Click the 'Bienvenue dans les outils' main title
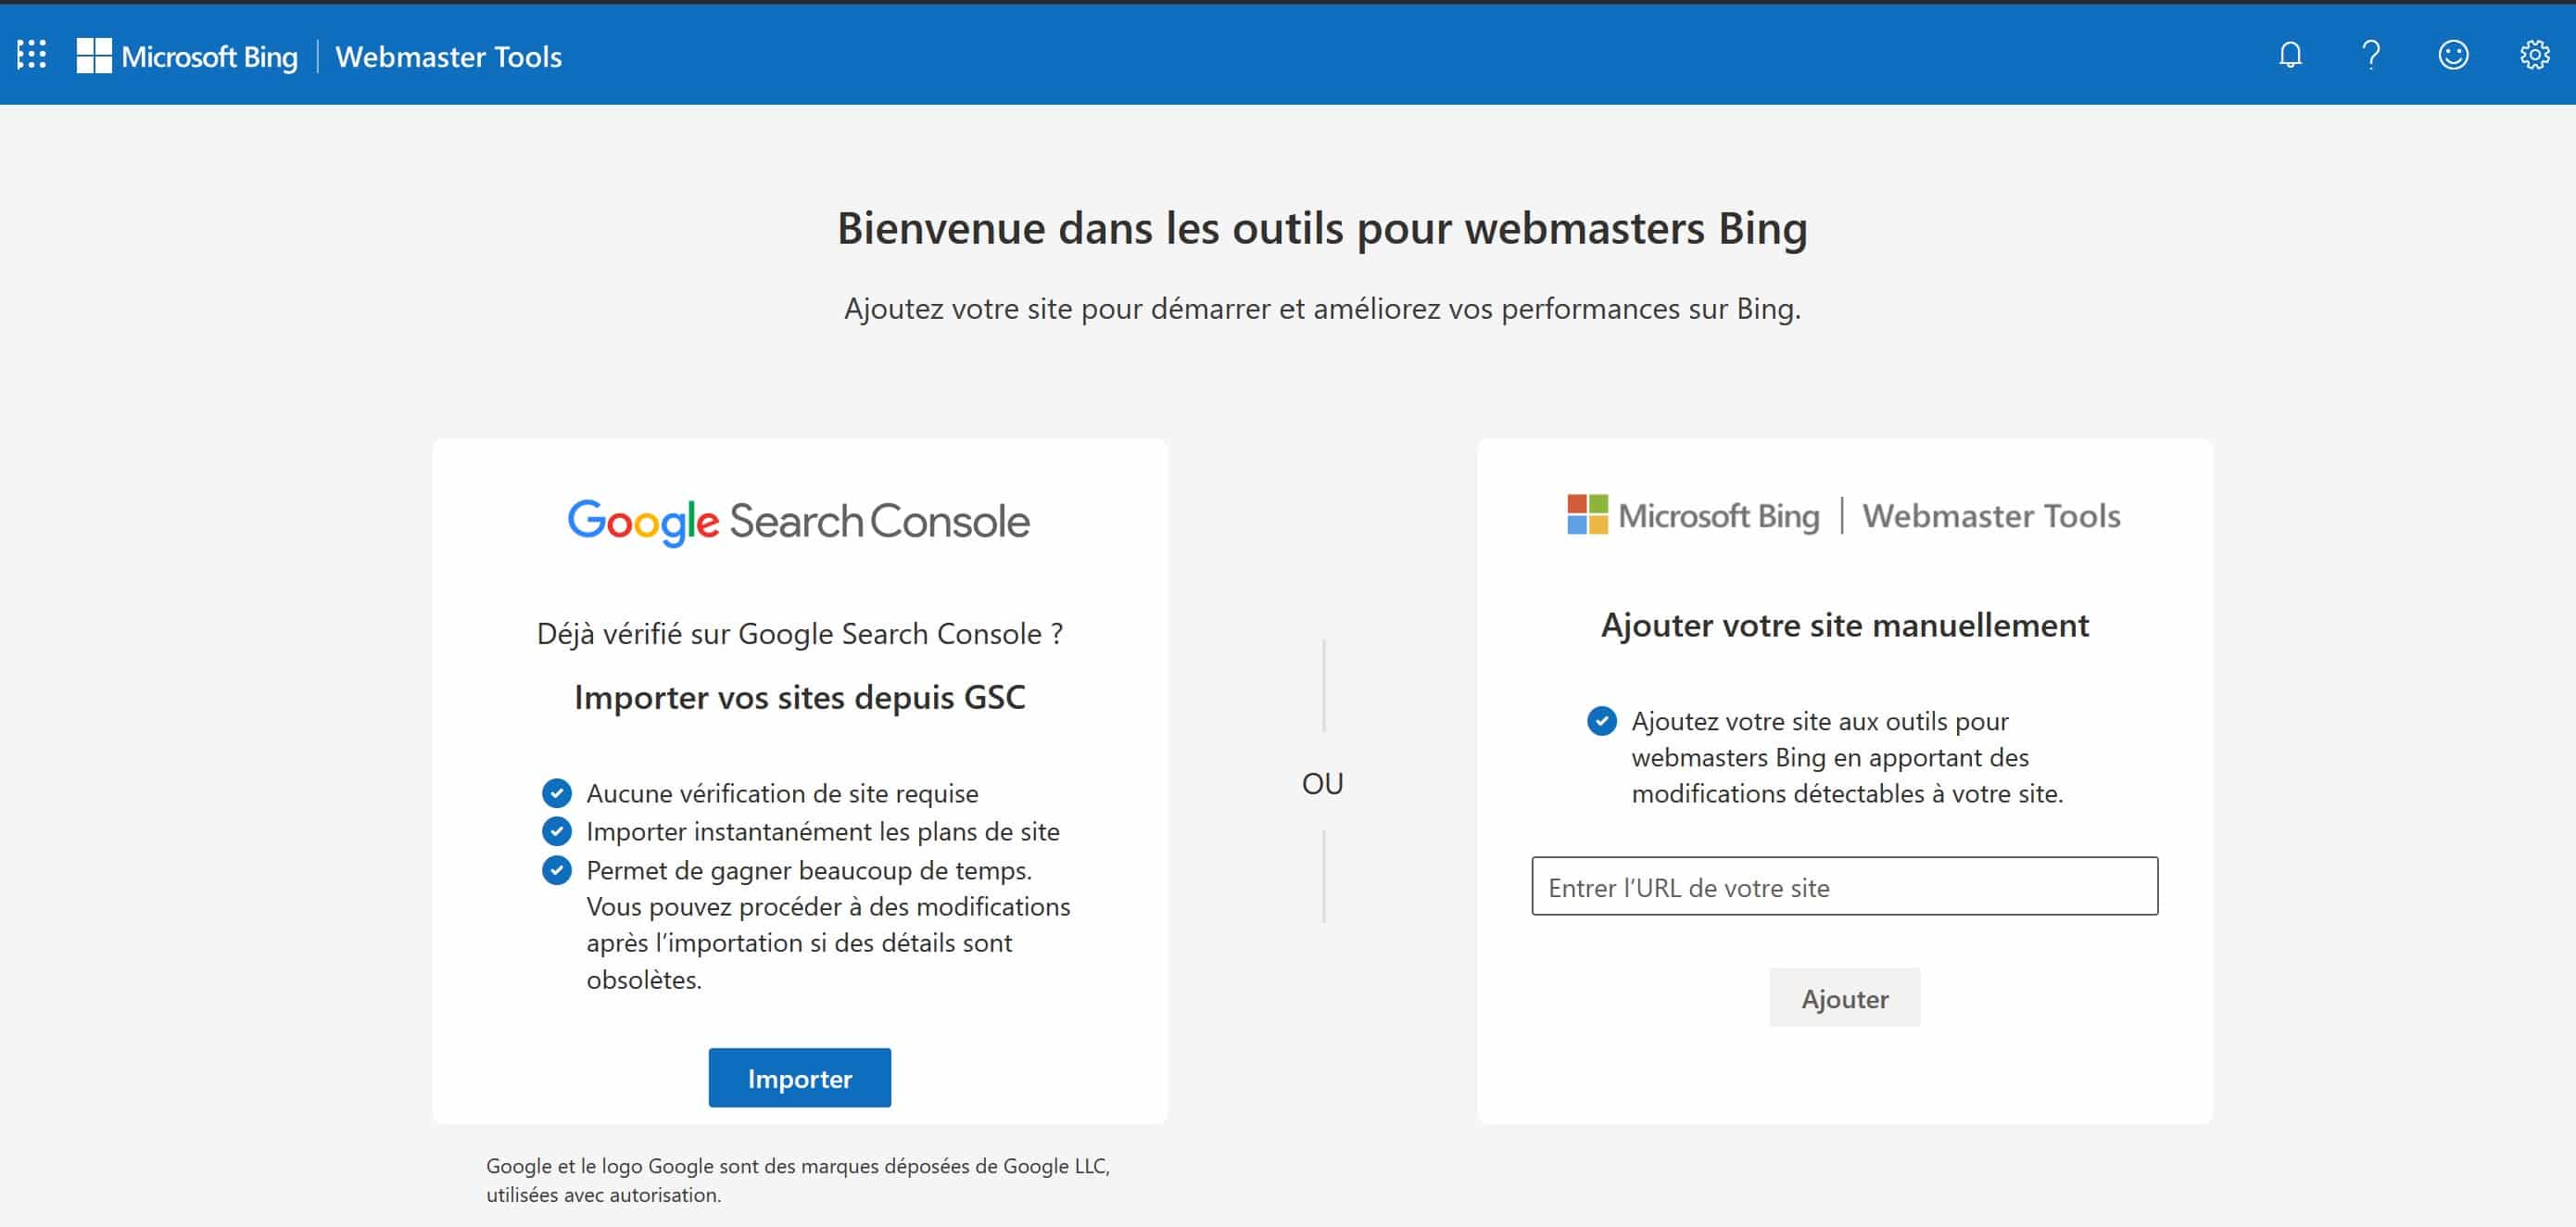Screen dimensions: 2576x1227 point(1322,229)
